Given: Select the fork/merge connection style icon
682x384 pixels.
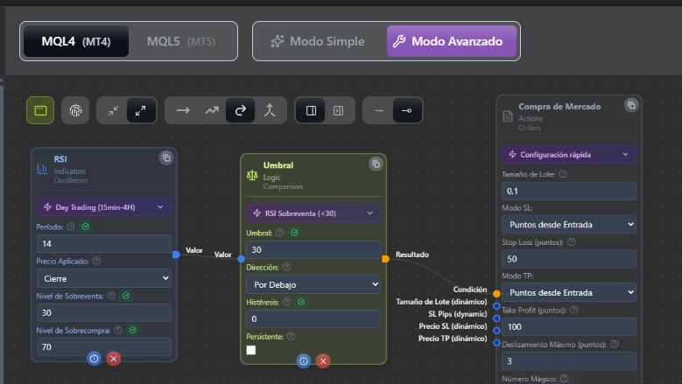Looking at the screenshot, I should [270, 110].
